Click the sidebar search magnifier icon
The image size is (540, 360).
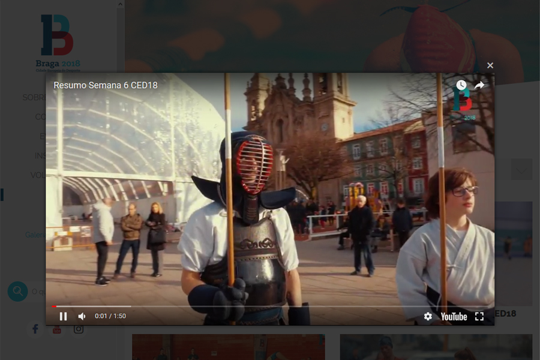[x=17, y=292]
